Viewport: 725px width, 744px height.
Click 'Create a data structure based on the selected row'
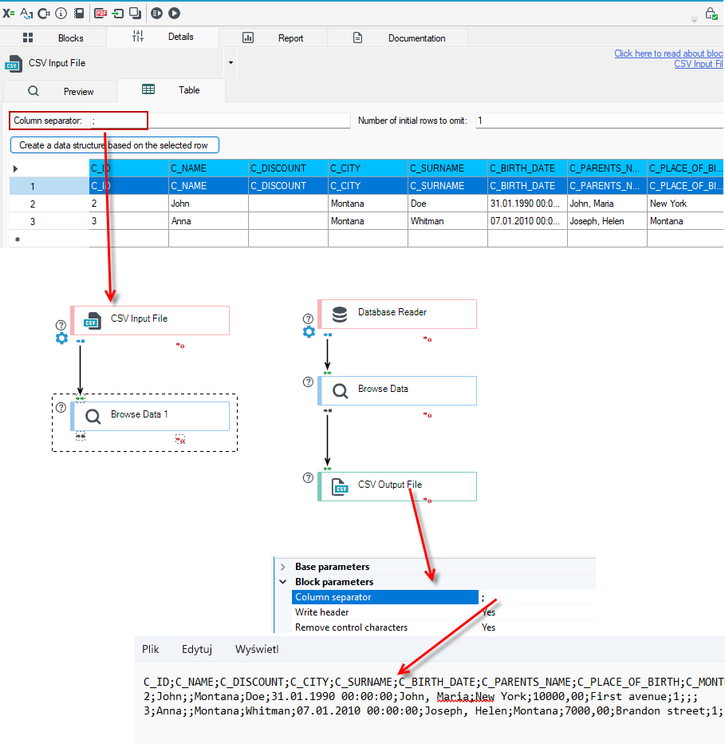(x=115, y=145)
